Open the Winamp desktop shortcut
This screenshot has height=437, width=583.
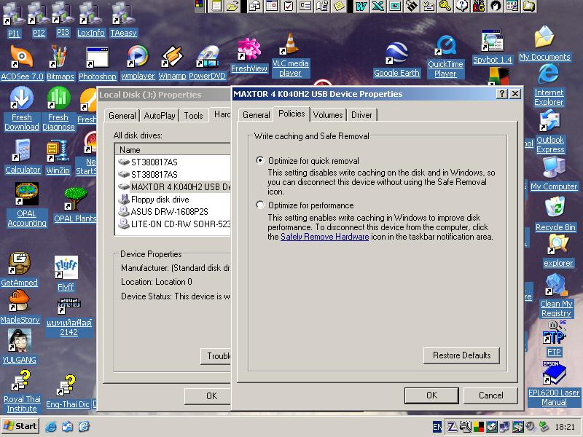click(172, 58)
